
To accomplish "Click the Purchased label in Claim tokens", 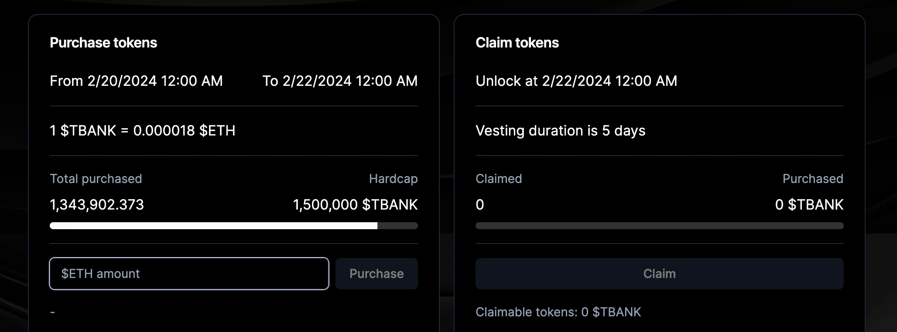I will (812, 179).
